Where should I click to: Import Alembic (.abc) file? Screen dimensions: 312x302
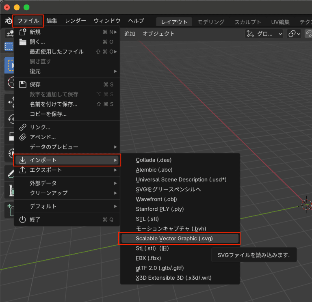[x=180, y=170]
